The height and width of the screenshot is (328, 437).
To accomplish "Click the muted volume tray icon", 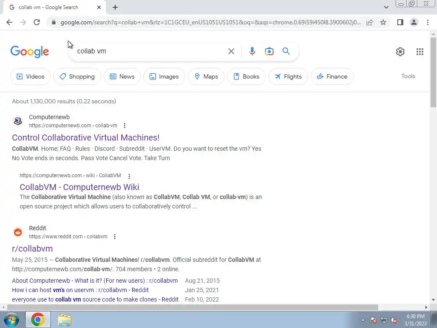I will click(394, 320).
